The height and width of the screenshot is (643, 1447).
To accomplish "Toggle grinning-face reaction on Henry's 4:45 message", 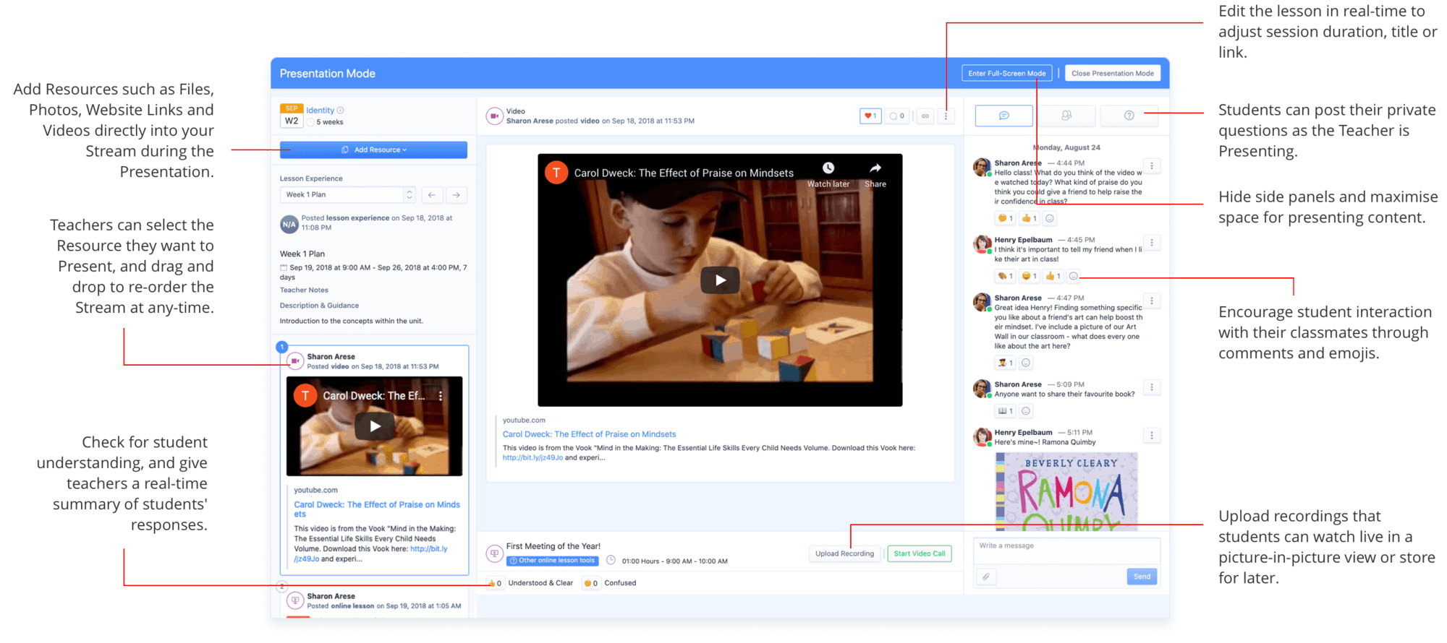I will point(1029,276).
